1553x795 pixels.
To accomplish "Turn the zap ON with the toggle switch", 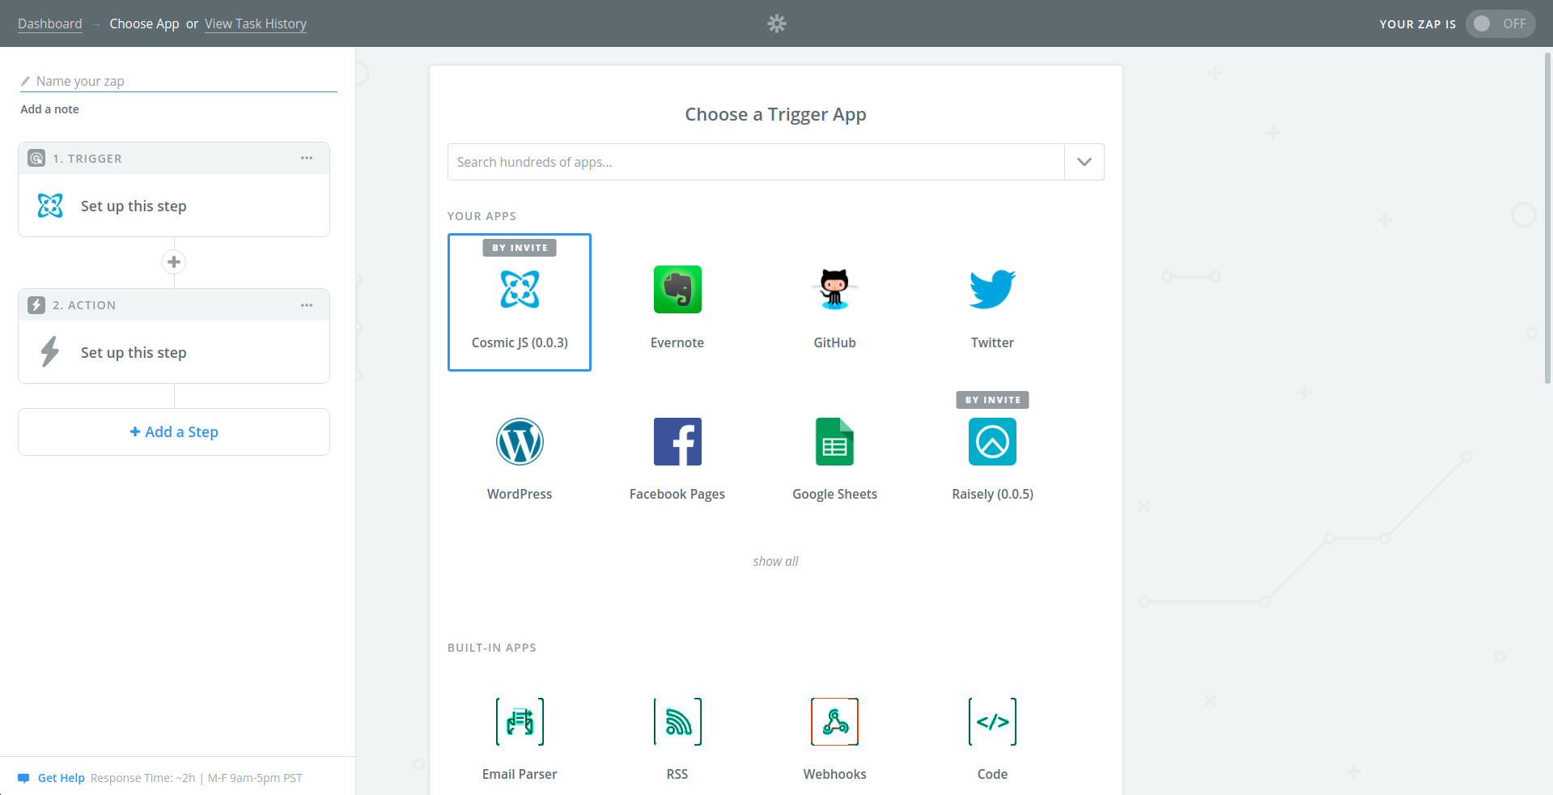I will 1500,23.
